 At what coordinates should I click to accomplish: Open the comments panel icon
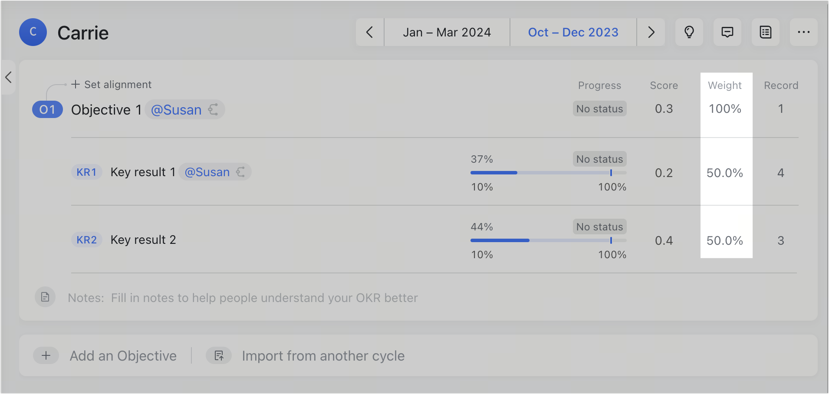pos(727,32)
